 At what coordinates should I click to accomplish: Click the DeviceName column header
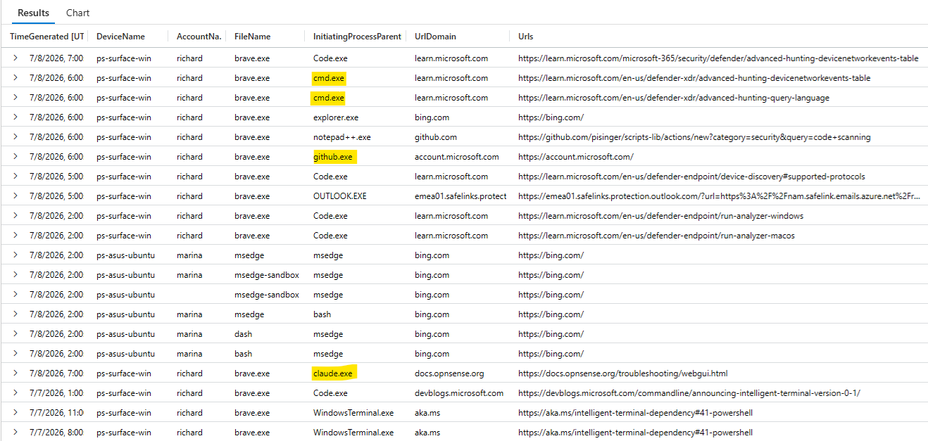tap(120, 36)
